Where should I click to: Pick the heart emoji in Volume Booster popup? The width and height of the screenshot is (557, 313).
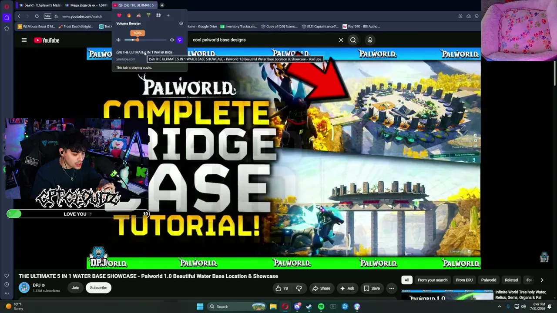(x=119, y=15)
